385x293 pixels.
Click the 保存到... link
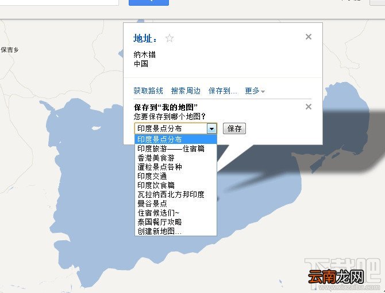(223, 91)
